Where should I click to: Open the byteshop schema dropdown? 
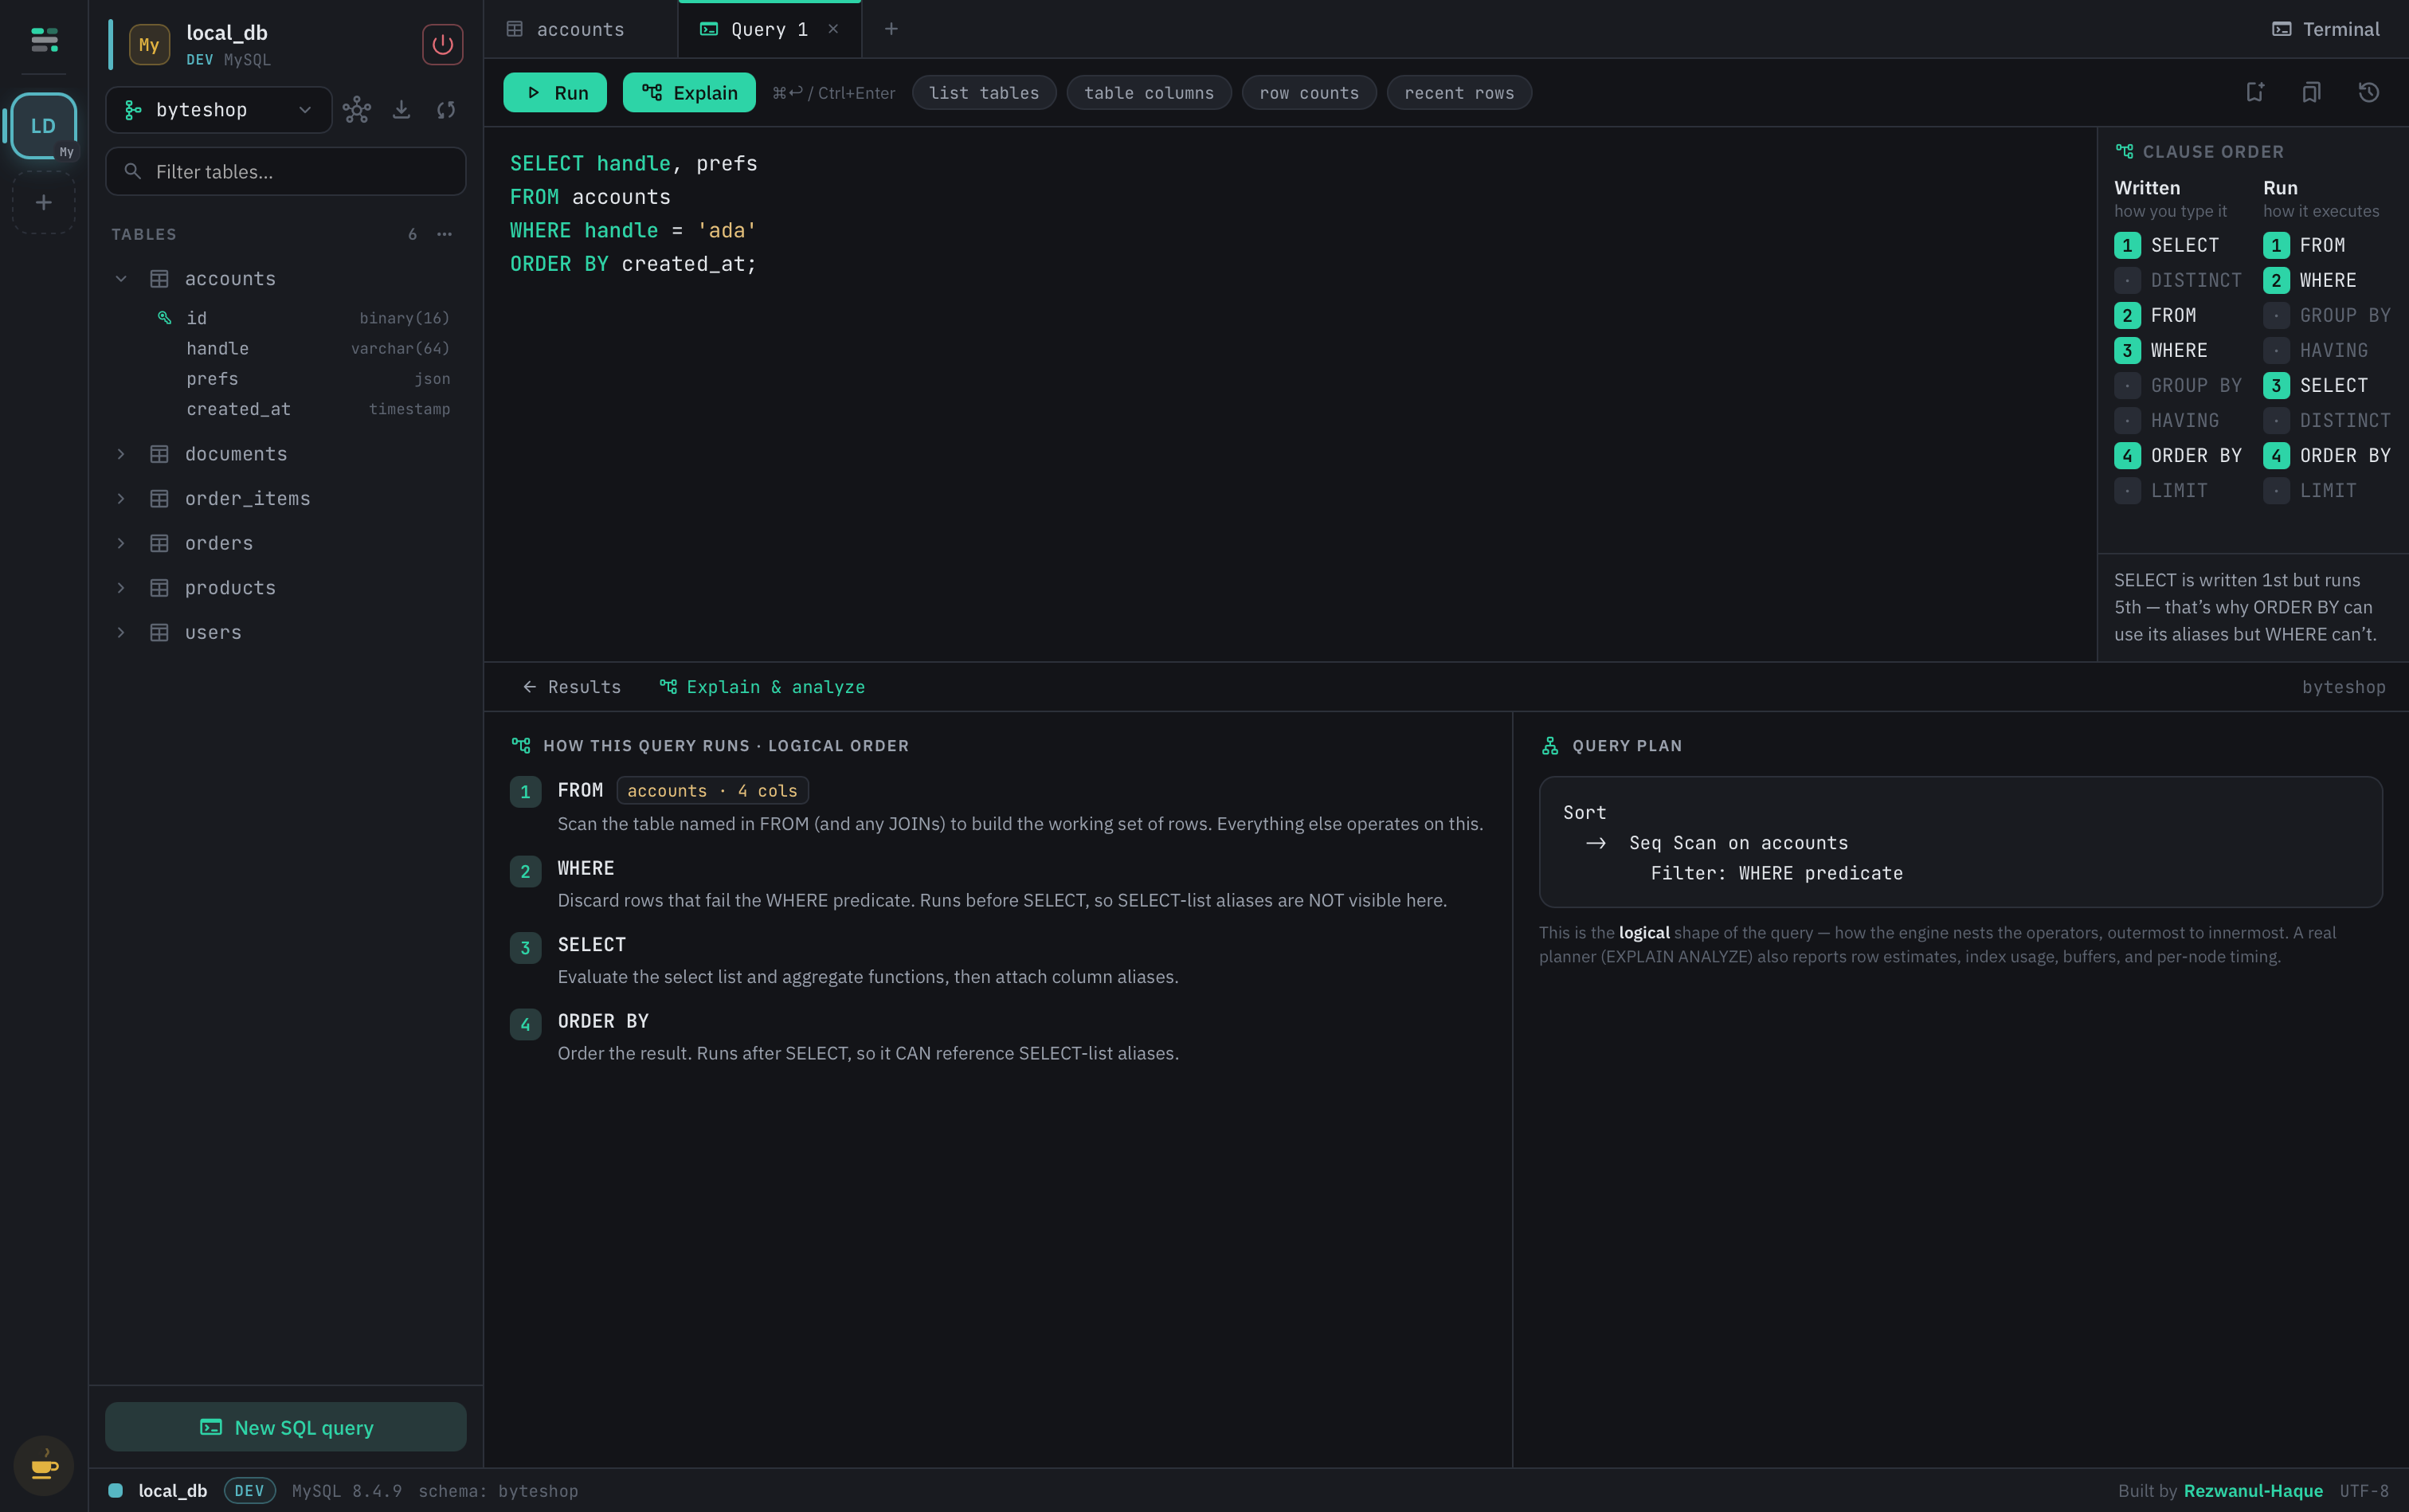click(218, 110)
